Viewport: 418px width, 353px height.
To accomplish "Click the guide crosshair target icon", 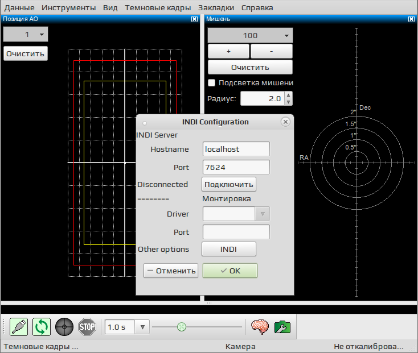I will [x=64, y=327].
